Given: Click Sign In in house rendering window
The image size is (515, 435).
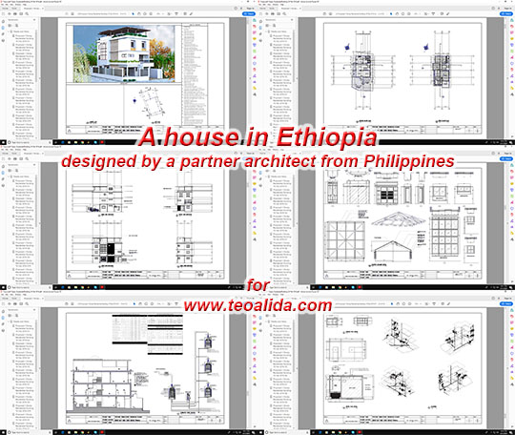Looking at the screenshot, I should click(x=250, y=9).
